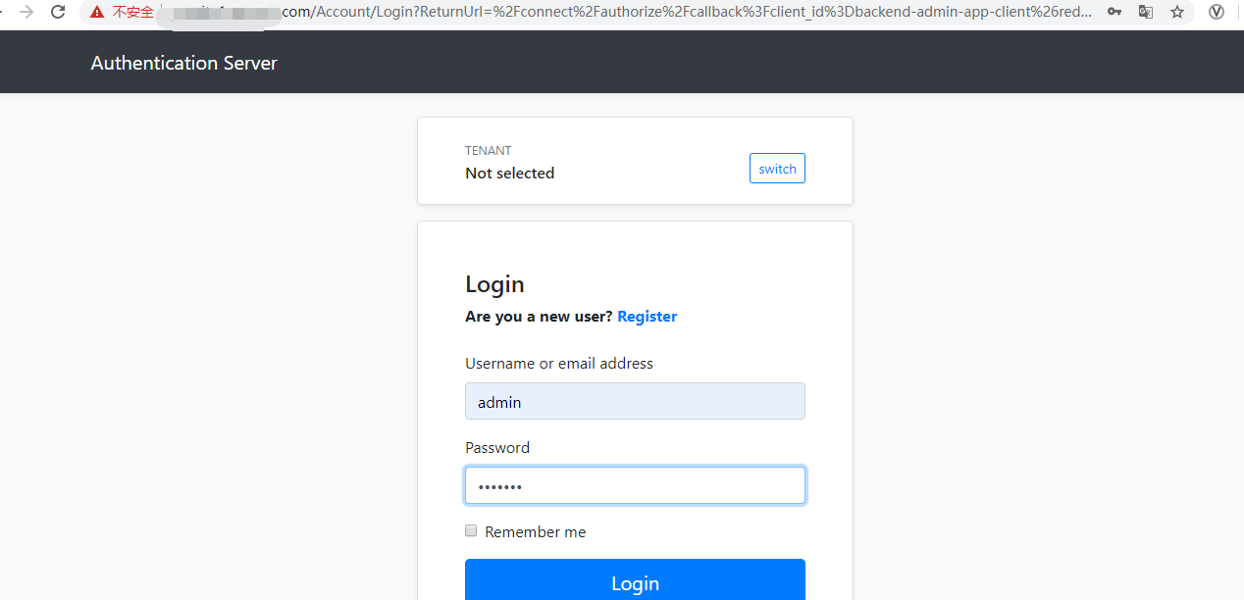Open the password manager key icon
This screenshot has height=600, width=1244.
click(x=1114, y=13)
